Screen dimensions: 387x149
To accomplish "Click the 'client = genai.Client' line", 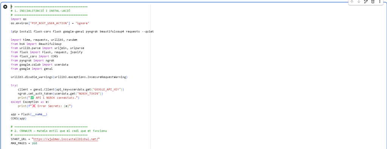I will click(71, 89).
